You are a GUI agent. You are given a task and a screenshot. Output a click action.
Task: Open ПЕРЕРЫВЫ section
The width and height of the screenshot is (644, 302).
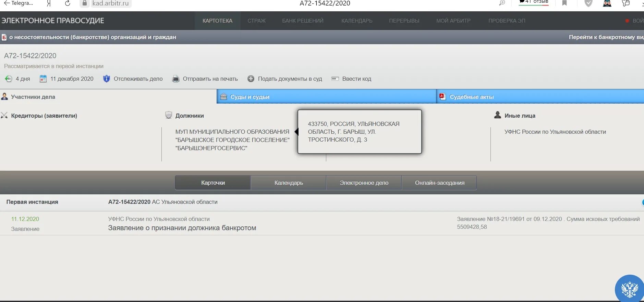404,21
